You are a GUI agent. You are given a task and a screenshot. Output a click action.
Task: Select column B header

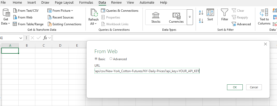(x=27, y=45)
